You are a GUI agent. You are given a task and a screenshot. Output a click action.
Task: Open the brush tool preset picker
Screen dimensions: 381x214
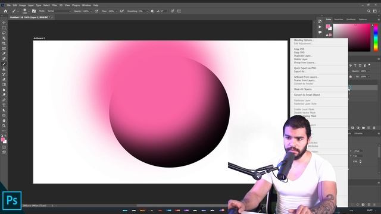(15, 11)
